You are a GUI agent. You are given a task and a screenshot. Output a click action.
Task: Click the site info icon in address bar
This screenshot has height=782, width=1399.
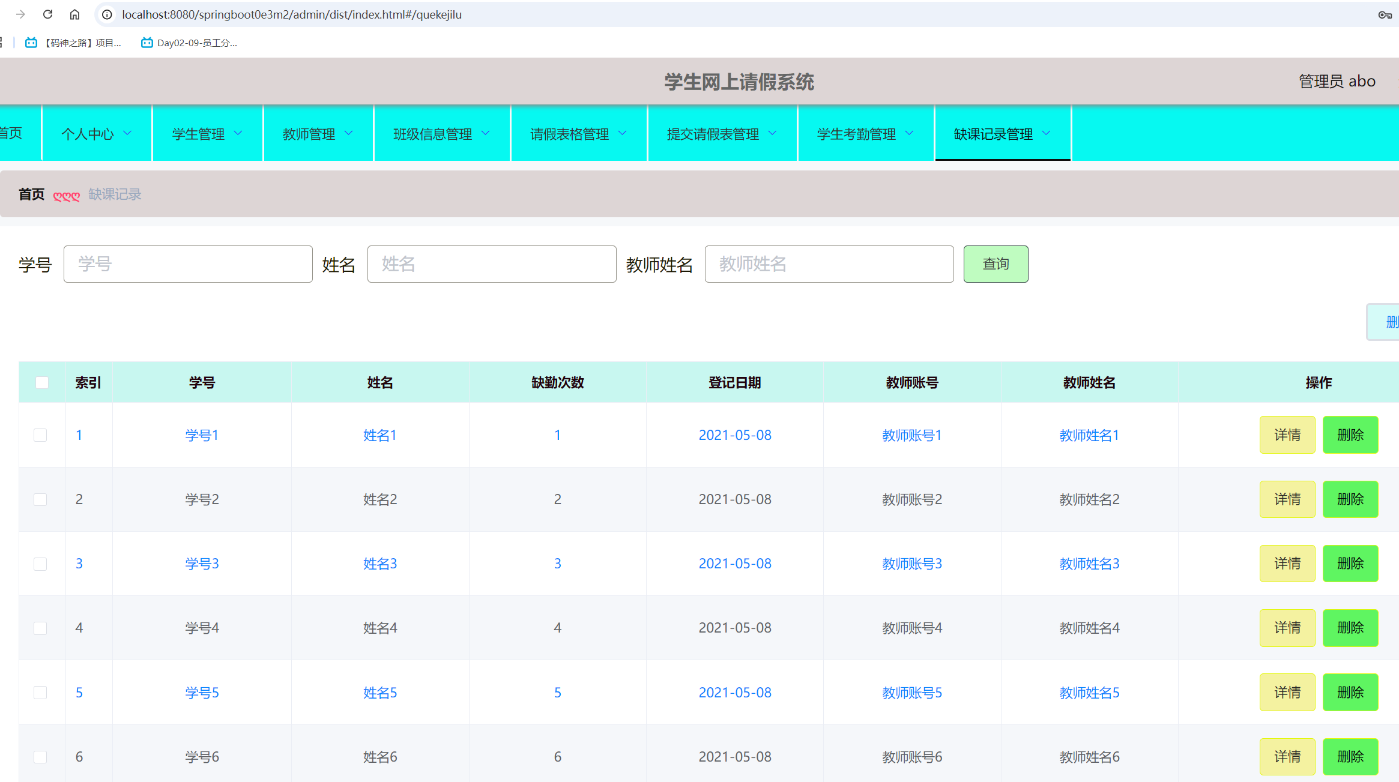(106, 14)
